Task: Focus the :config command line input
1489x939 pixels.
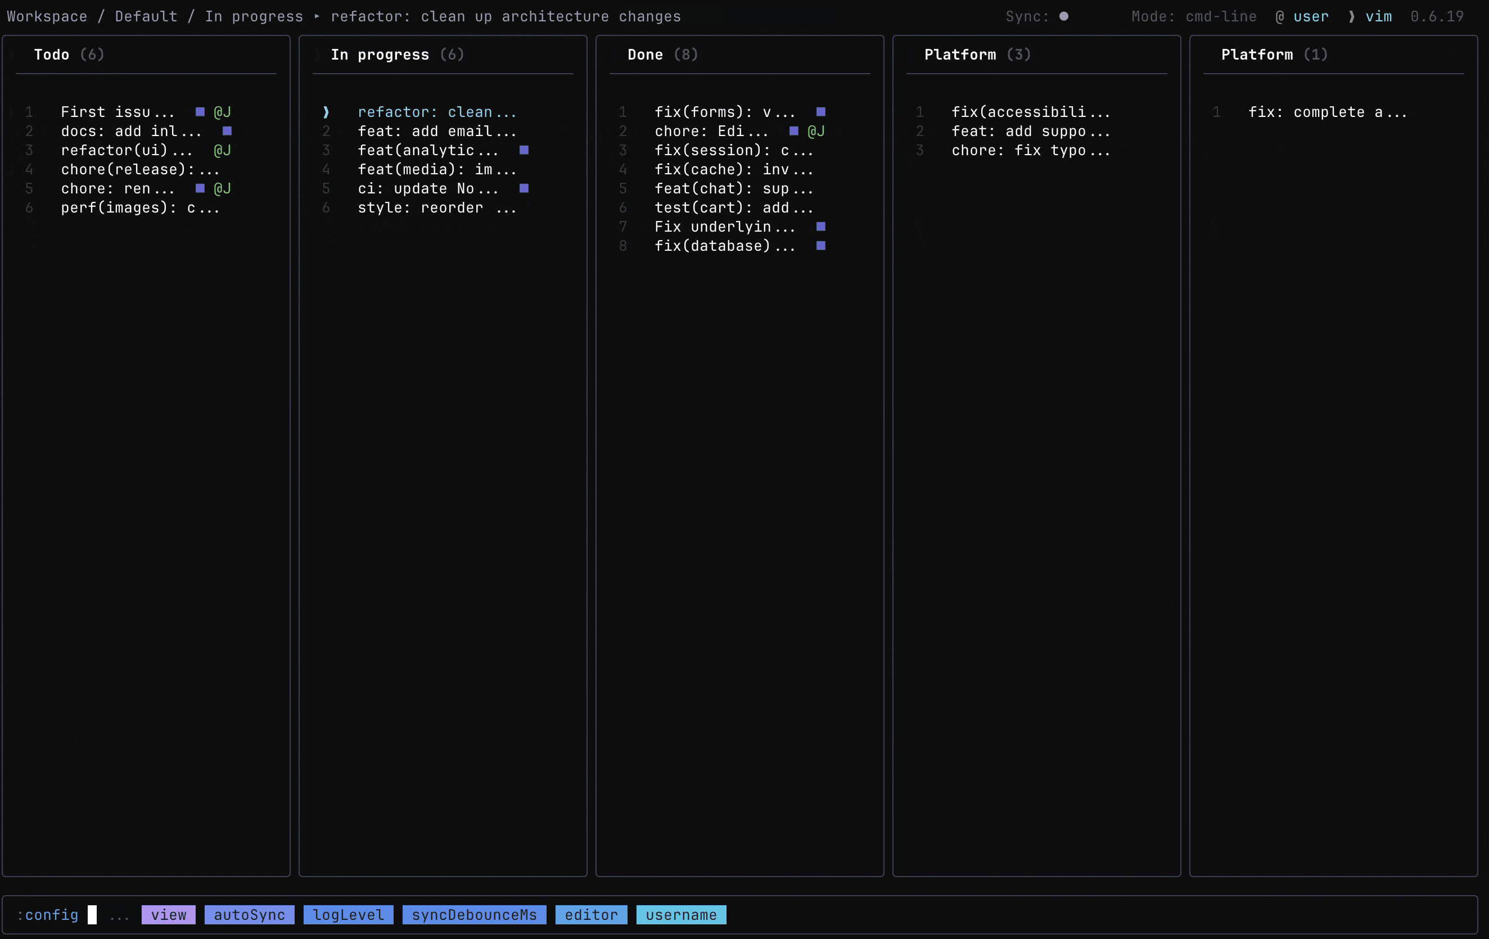Action: point(739,914)
